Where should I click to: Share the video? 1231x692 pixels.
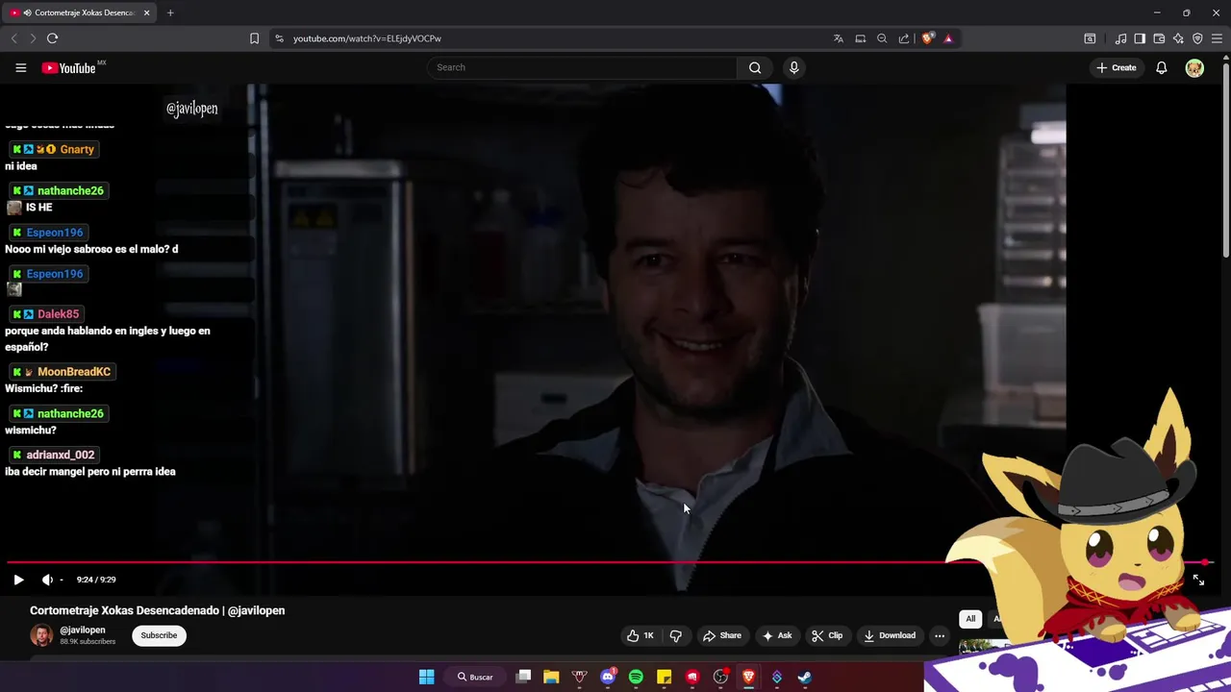721,635
